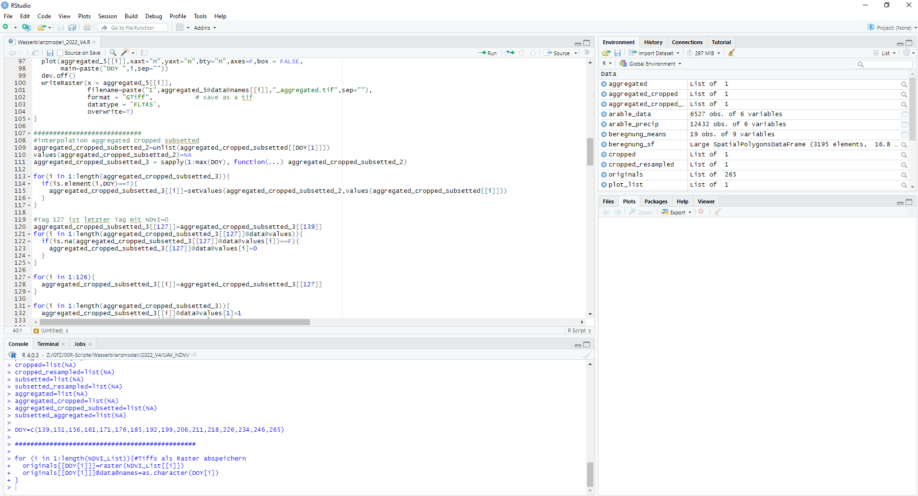Clear environment objects with broom icon
Viewport: 918px width, 496px height.
coord(731,53)
